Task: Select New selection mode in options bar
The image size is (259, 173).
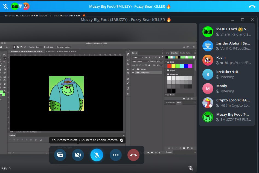Action: coord(14,47)
